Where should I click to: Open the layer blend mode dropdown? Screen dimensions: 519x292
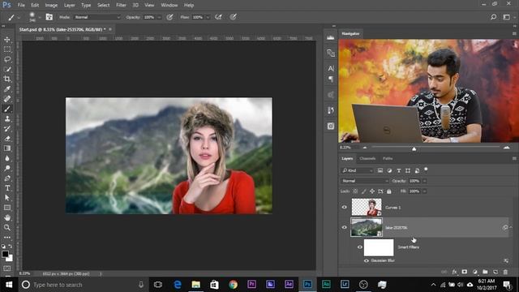tap(365, 181)
